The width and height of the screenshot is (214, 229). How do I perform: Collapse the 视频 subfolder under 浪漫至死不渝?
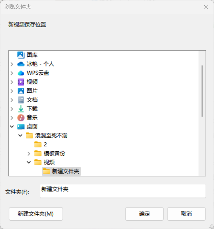(29, 162)
